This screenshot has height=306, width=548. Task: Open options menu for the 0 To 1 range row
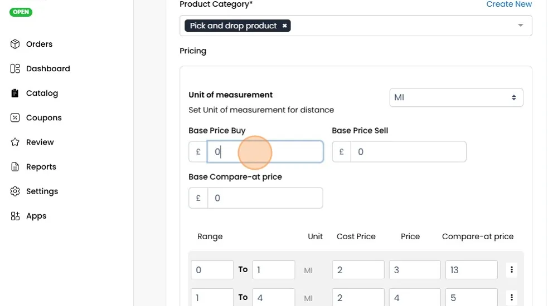[512, 269]
